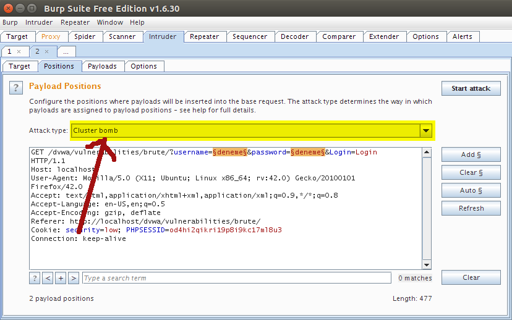
Task: Switch to the top-level Options tab
Action: pos(425,36)
